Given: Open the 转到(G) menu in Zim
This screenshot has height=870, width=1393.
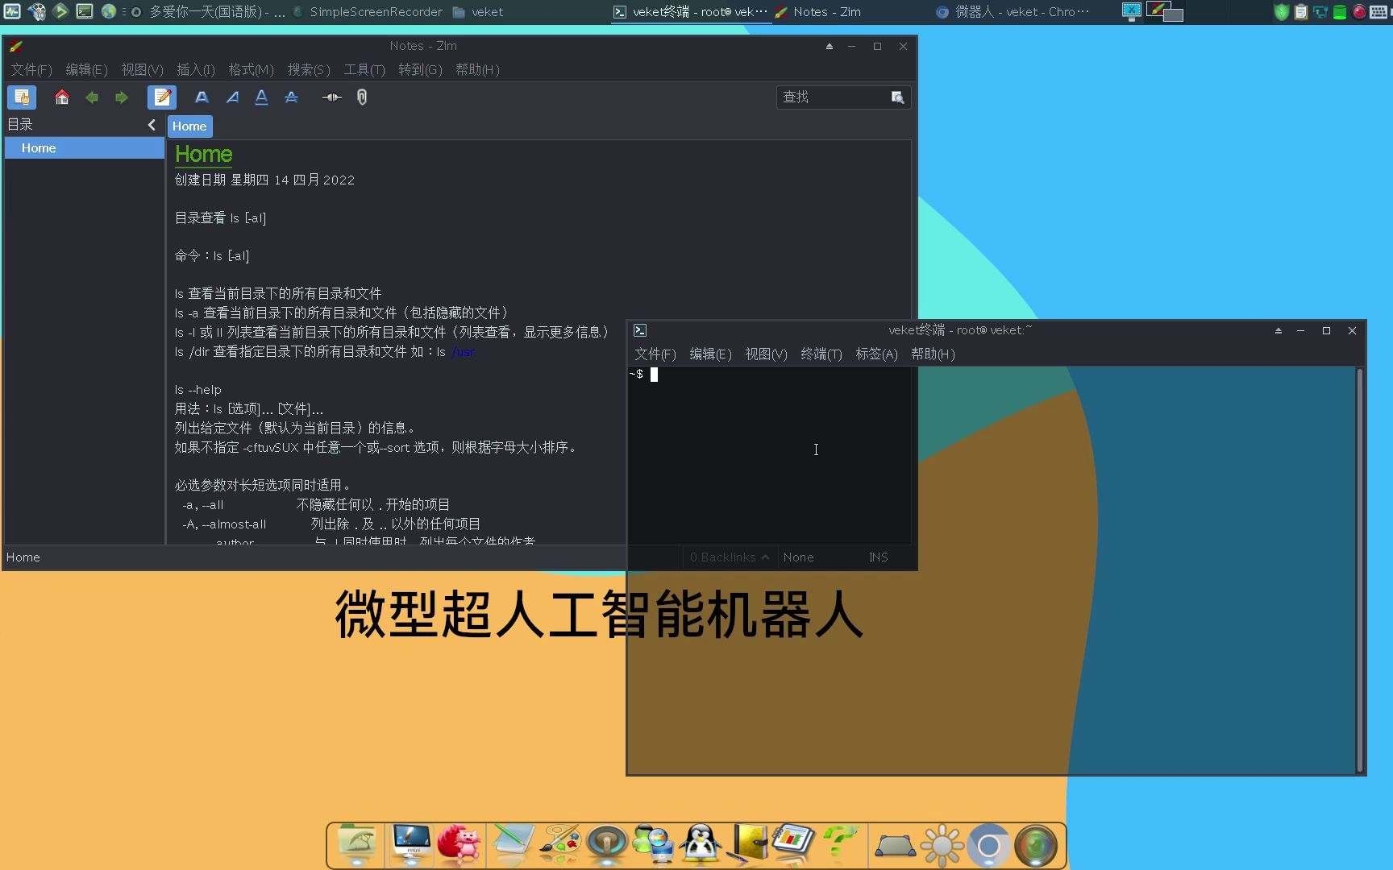Looking at the screenshot, I should coord(420,70).
